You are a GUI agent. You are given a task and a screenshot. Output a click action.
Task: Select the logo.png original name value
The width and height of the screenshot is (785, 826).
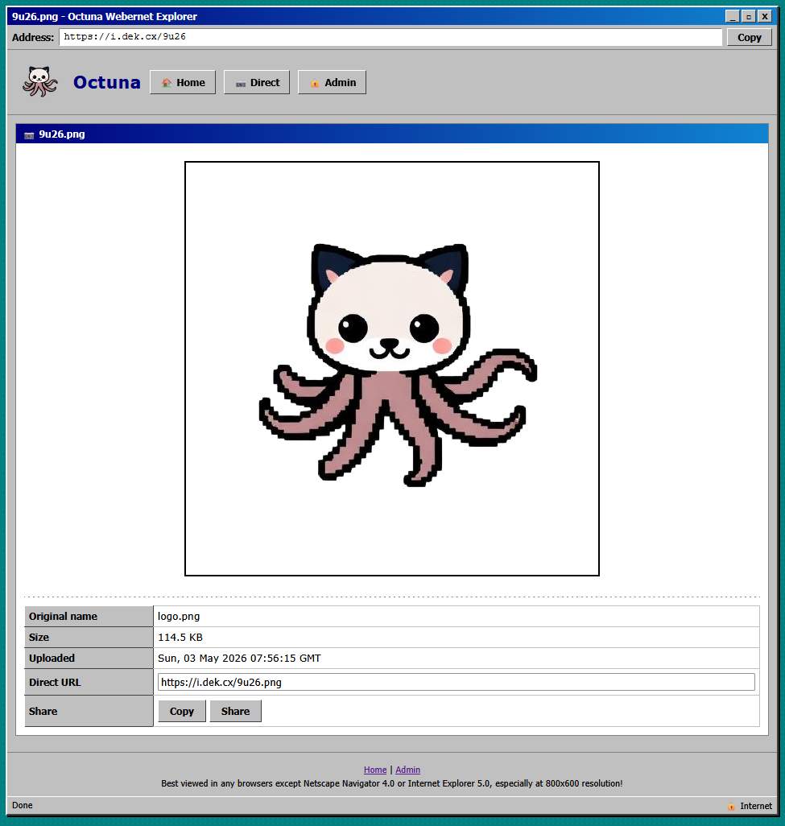179,617
